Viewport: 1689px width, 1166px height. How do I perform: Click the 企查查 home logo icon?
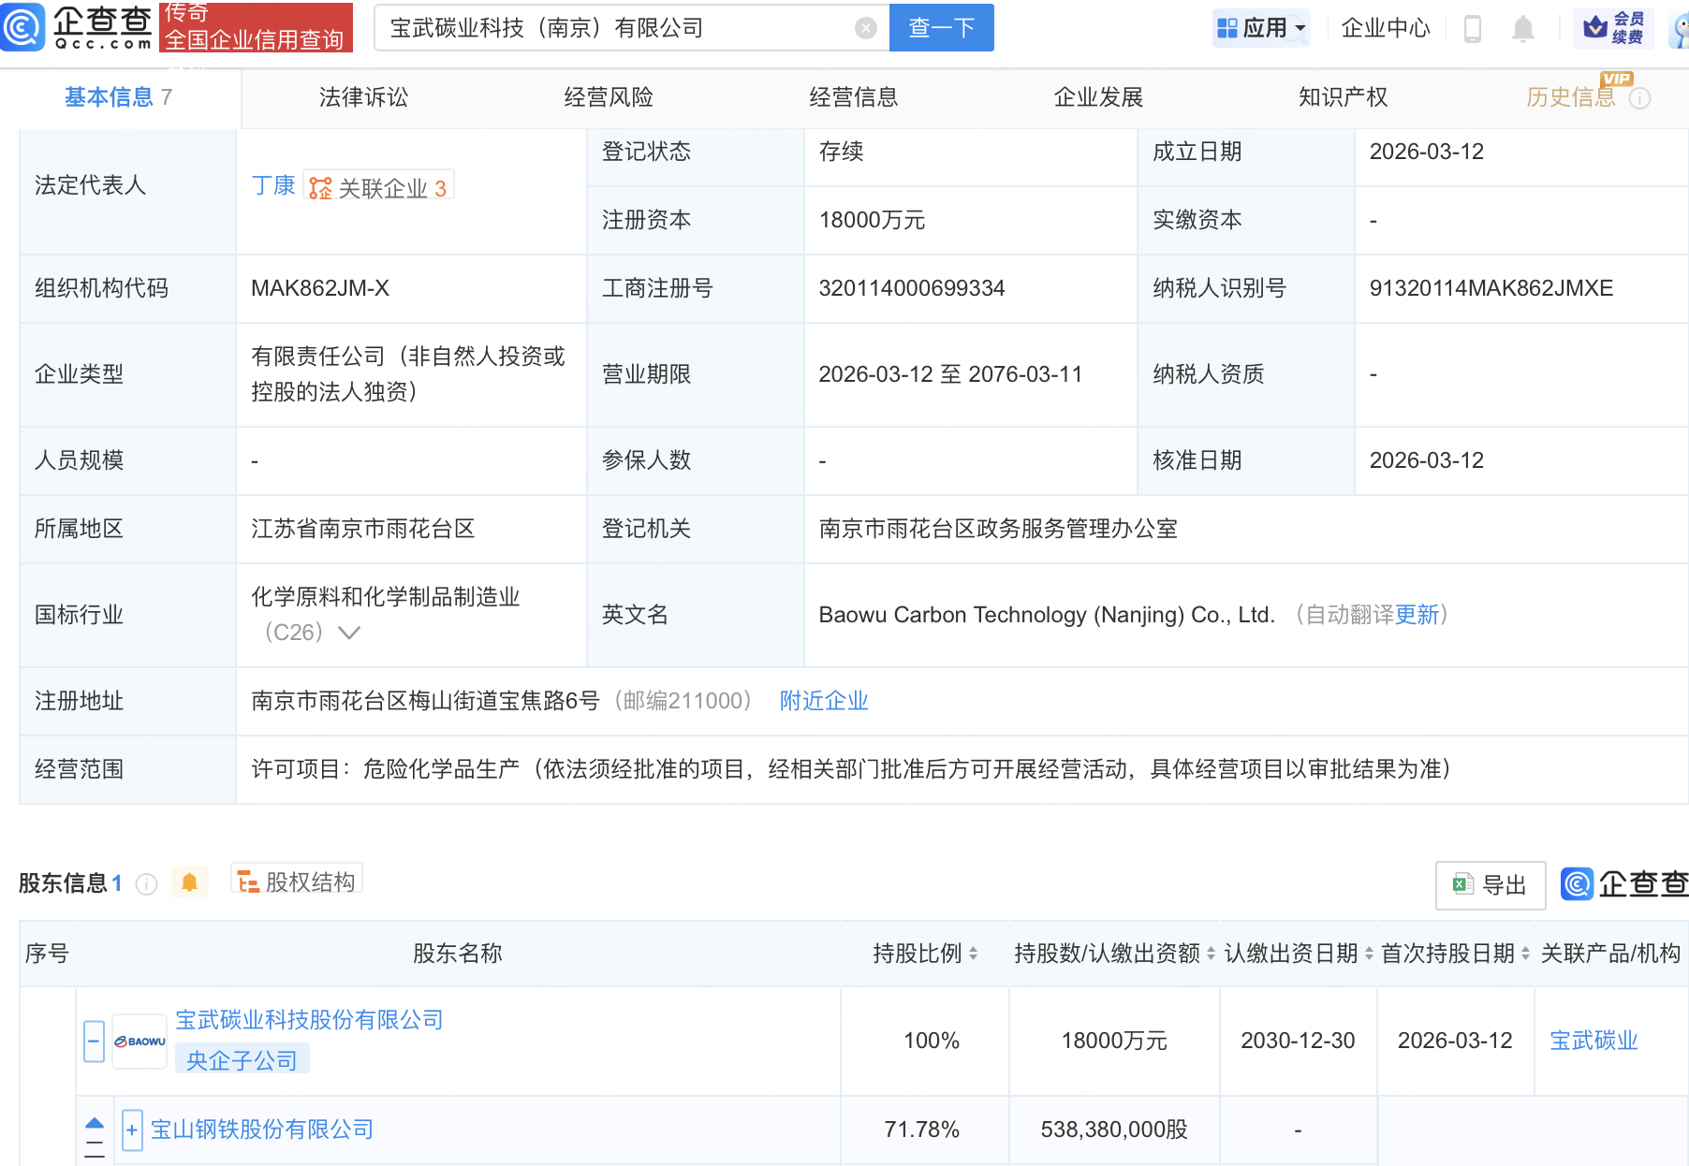tap(23, 27)
